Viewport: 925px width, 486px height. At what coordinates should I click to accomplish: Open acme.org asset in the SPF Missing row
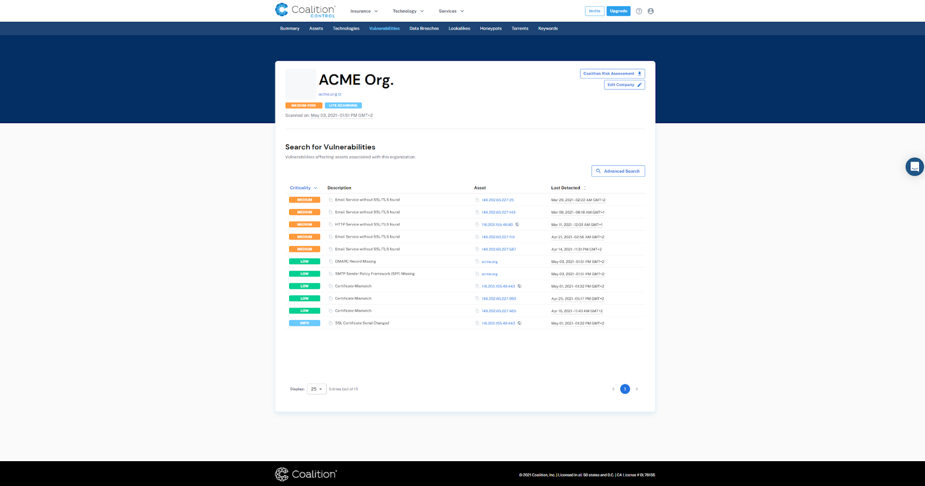tap(490, 274)
